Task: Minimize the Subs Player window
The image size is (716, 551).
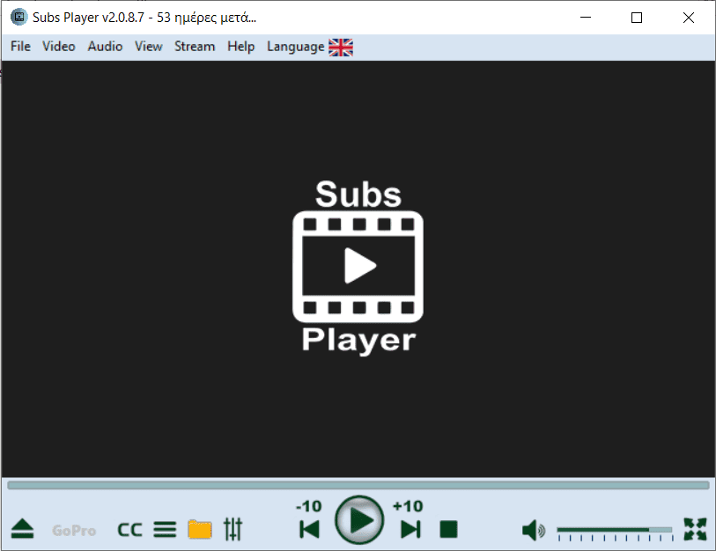Action: [x=586, y=18]
